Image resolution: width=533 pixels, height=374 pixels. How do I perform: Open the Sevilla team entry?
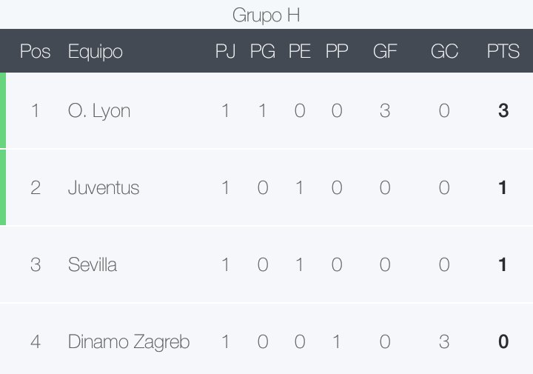[93, 264]
